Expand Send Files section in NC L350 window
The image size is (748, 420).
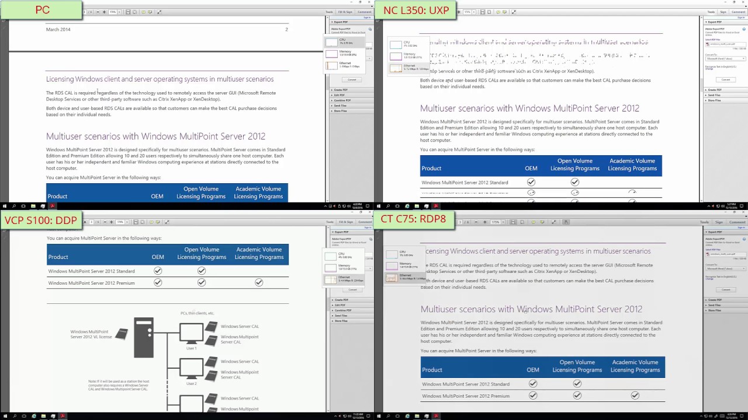pyautogui.click(x=725, y=95)
